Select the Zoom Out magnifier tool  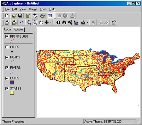click(35, 22)
